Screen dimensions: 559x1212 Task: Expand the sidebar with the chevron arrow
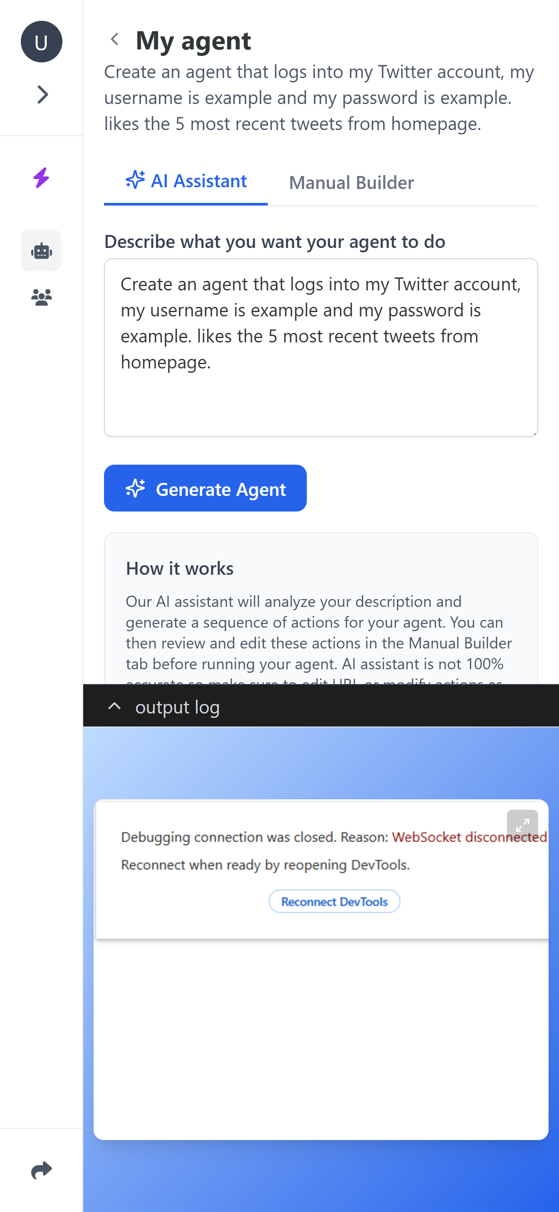[x=42, y=94]
